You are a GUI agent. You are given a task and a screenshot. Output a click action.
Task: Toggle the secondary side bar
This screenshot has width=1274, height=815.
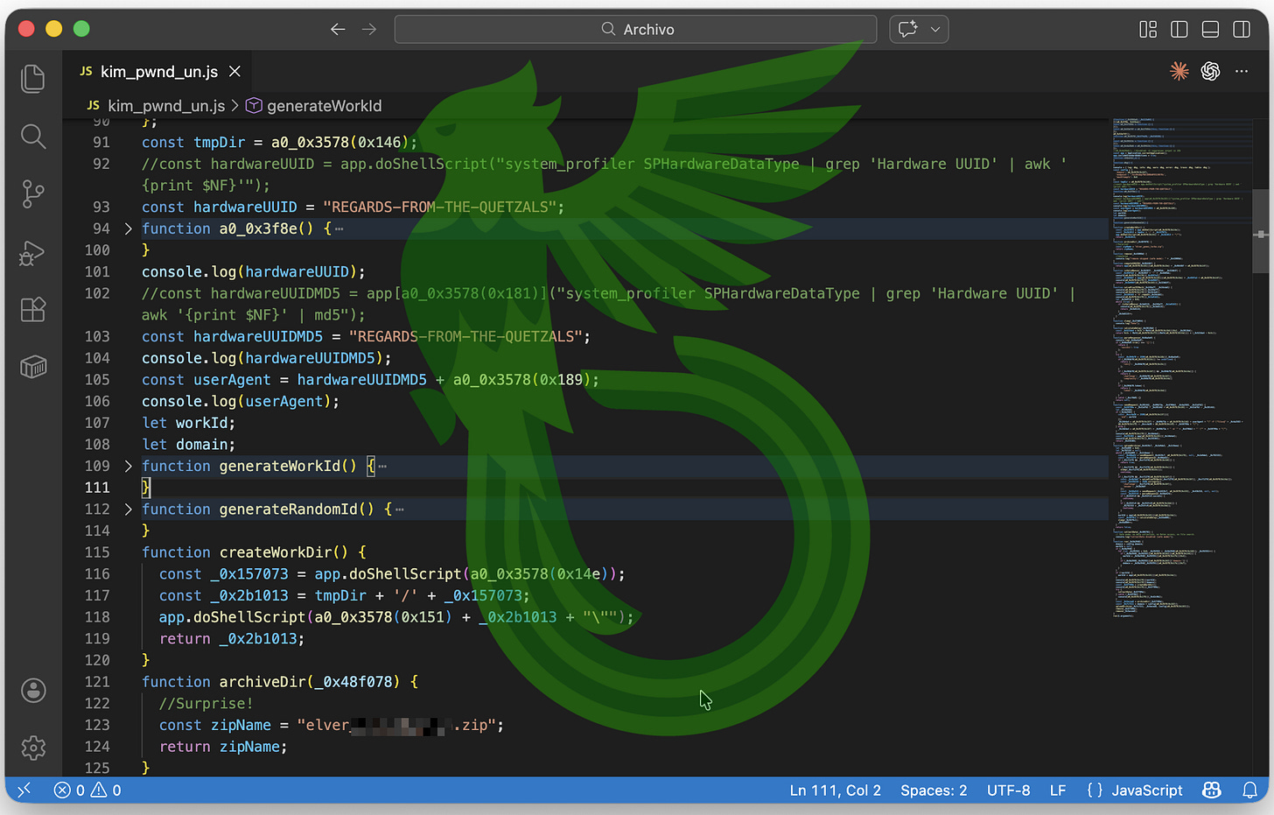point(1242,29)
